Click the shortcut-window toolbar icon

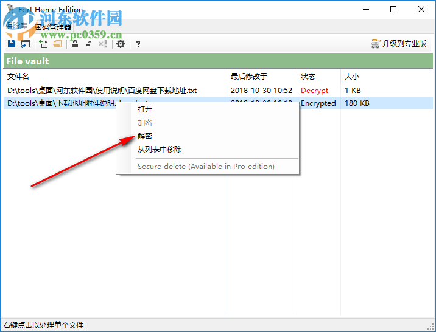click(26, 44)
